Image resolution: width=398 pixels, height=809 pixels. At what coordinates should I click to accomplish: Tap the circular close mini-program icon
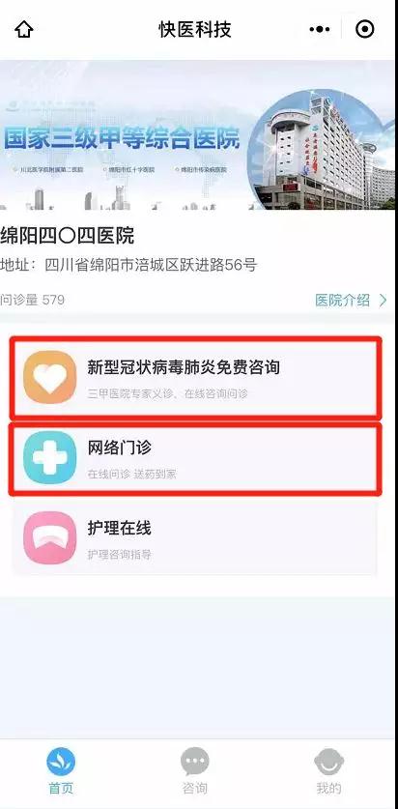(x=365, y=29)
